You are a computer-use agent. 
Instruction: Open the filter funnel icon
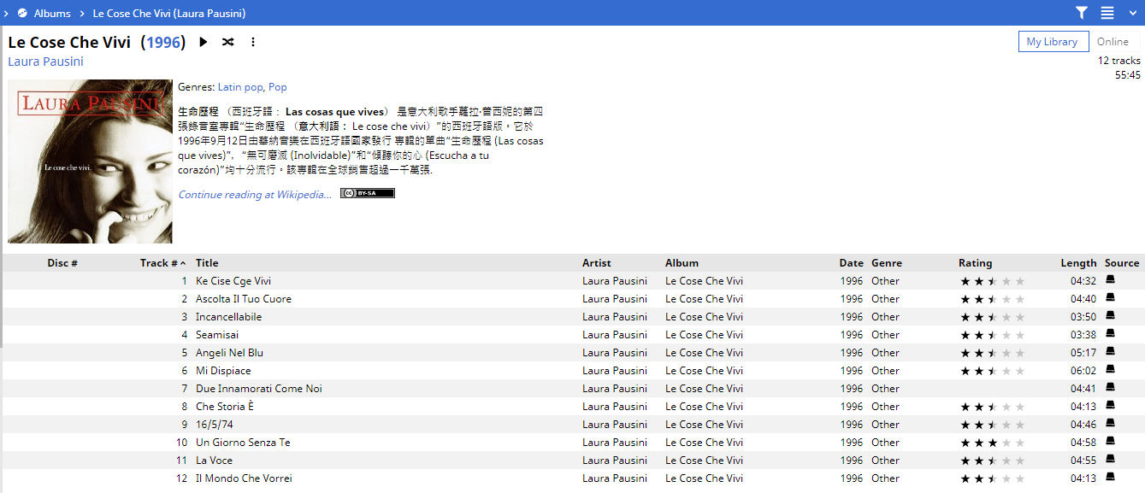coord(1082,13)
